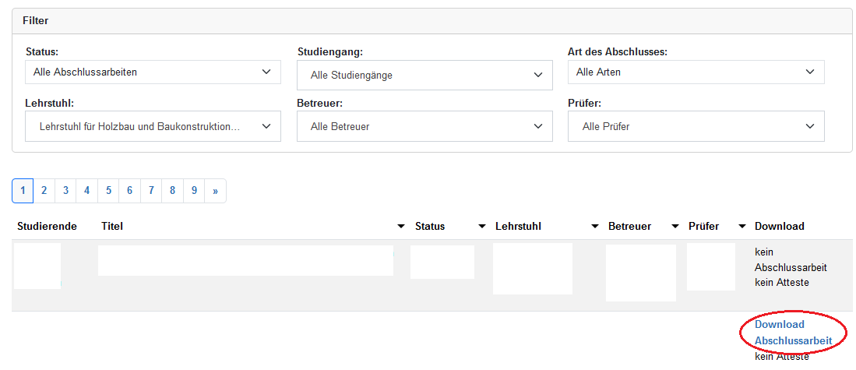Go to page 2
Image resolution: width=856 pixels, height=370 pixels.
coord(44,191)
